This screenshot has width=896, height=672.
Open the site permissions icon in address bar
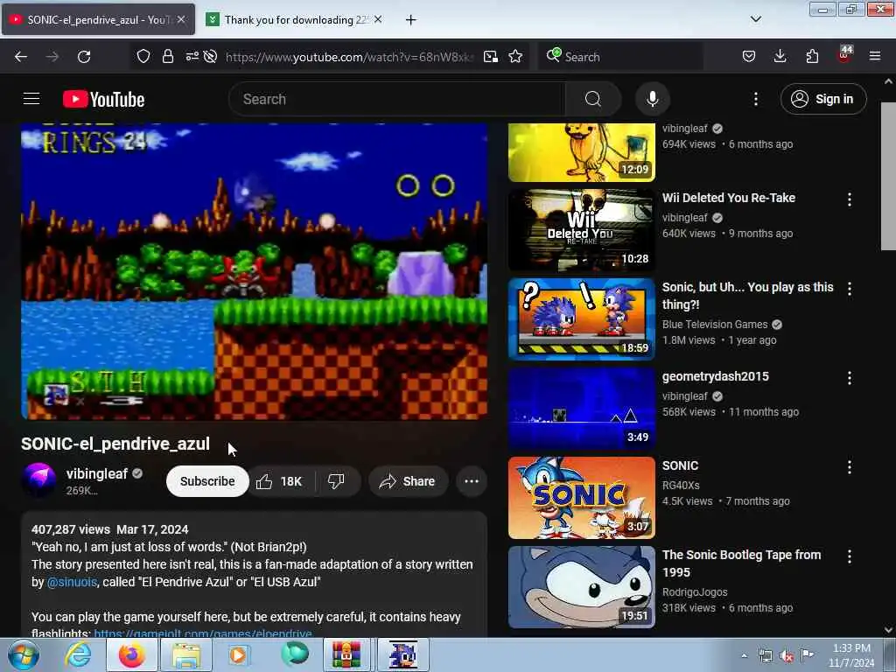click(x=192, y=56)
